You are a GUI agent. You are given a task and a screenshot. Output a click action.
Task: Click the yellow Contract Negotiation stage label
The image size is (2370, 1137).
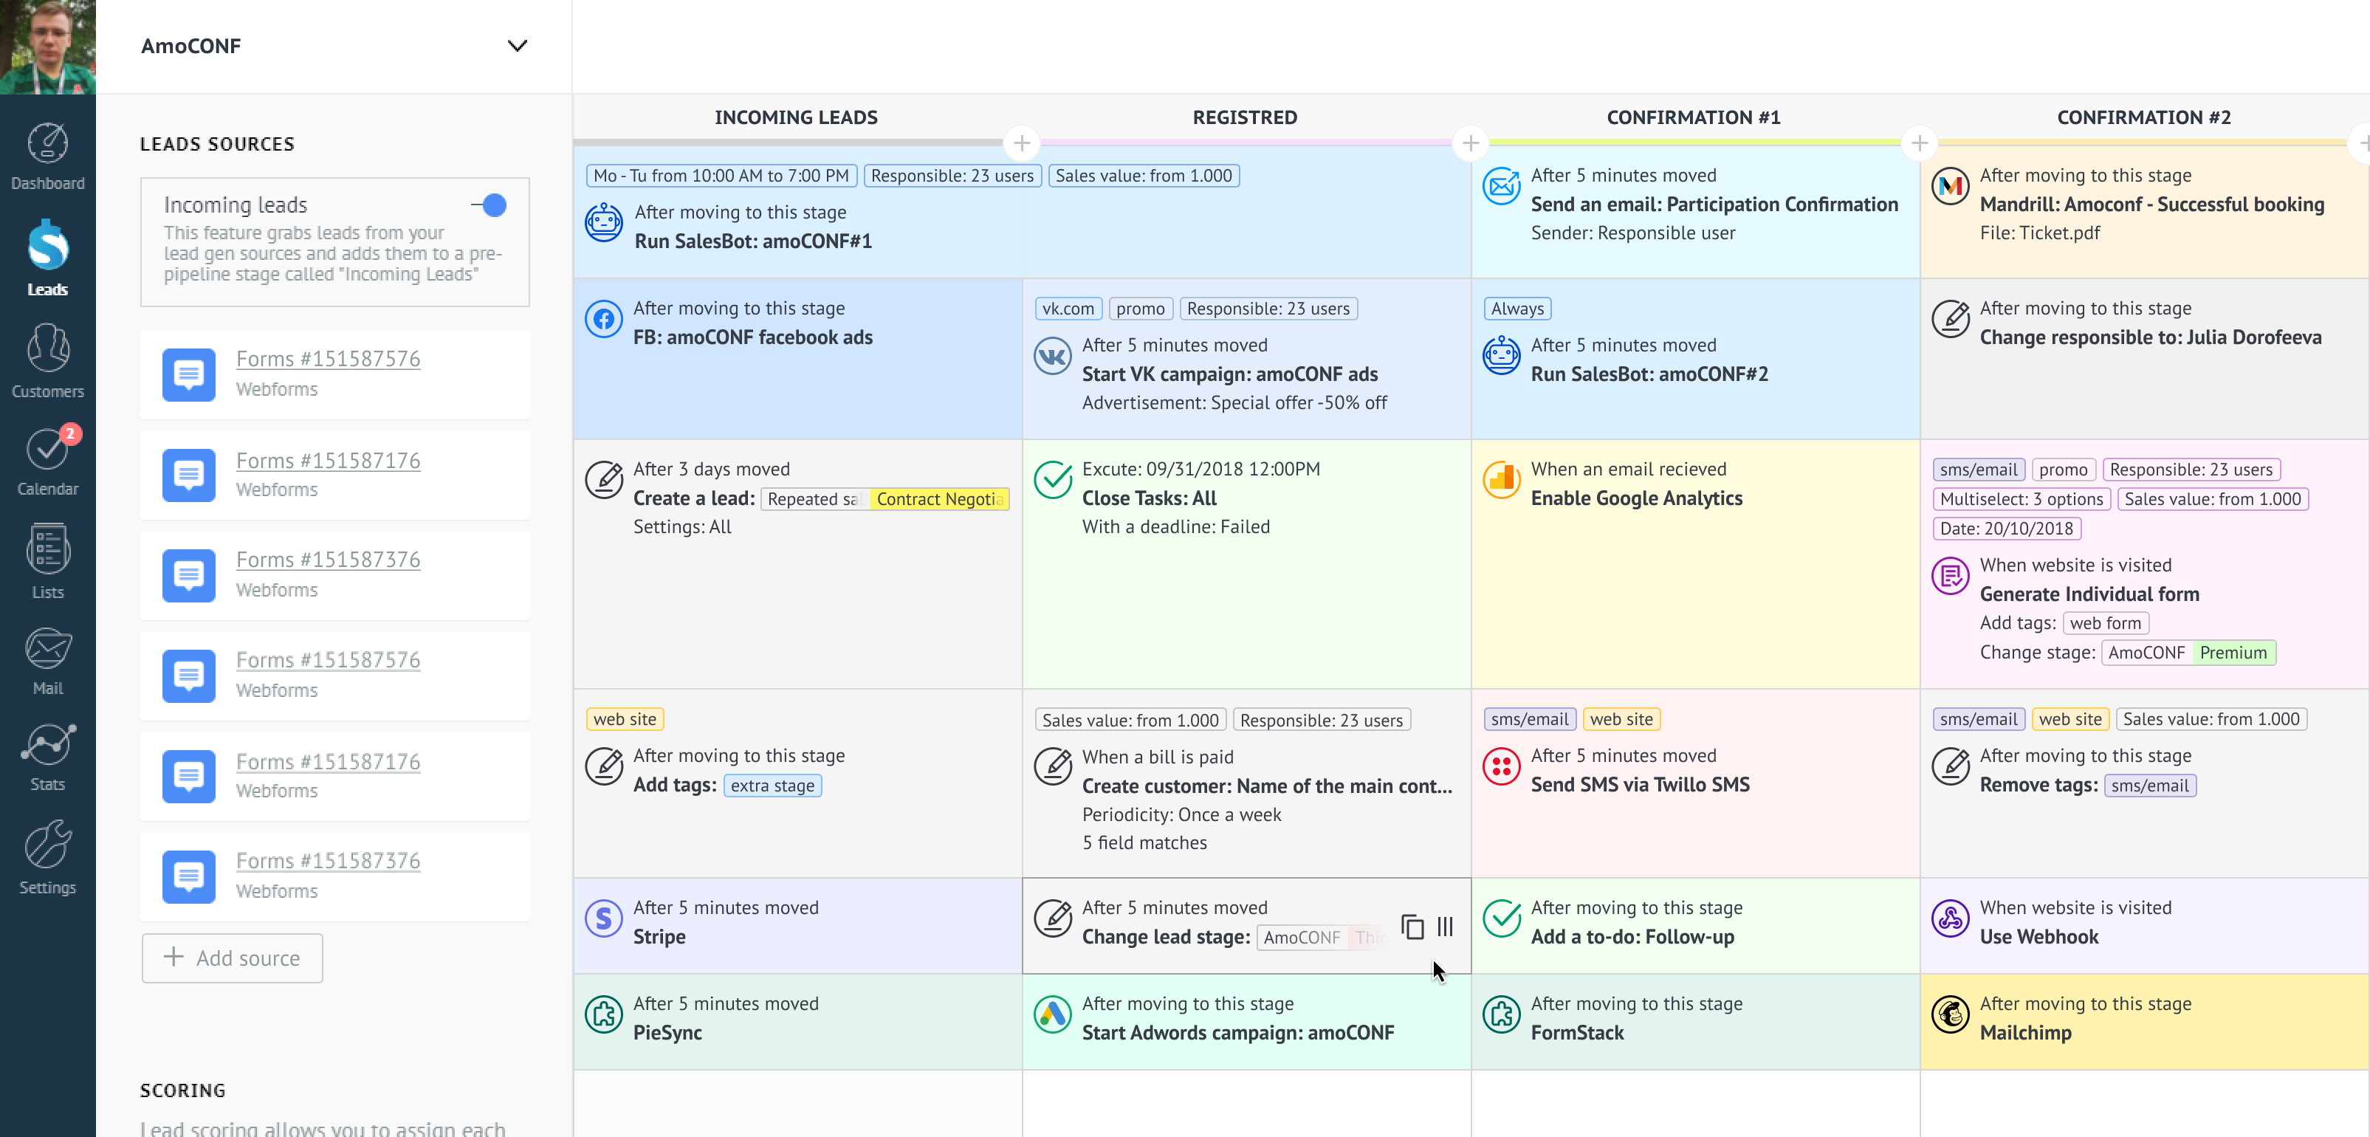tap(938, 498)
